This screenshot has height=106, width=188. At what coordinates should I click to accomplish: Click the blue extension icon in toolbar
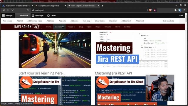[179, 10]
